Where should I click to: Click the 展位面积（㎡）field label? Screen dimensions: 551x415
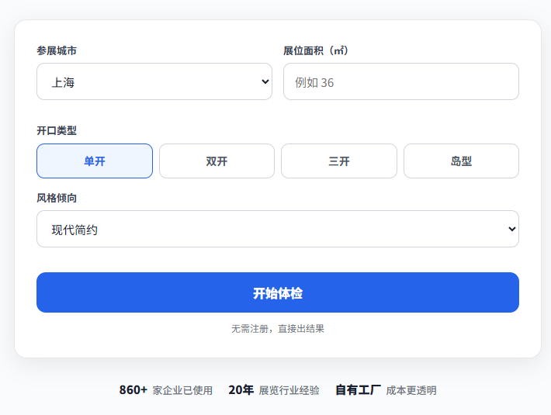316,50
